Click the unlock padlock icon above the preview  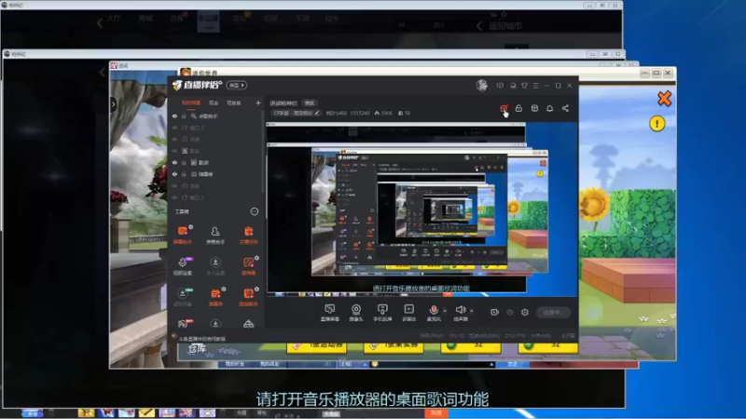click(x=518, y=108)
